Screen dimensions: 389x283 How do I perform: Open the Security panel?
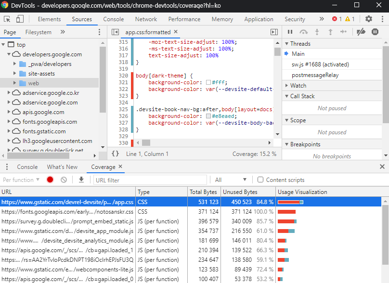coord(295,19)
